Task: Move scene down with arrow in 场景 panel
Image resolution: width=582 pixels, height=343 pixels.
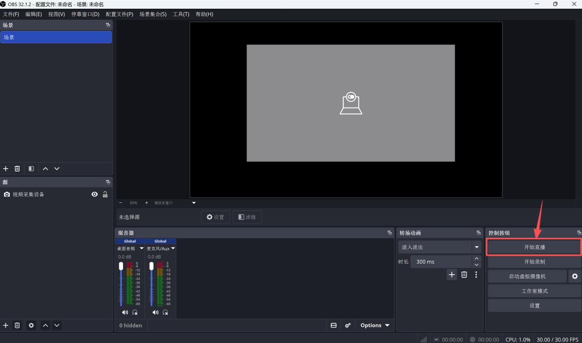Action: [x=57, y=169]
